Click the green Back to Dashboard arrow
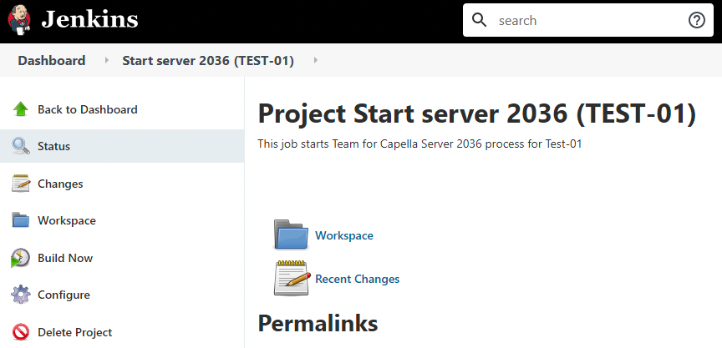The image size is (722, 348). pos(21,109)
